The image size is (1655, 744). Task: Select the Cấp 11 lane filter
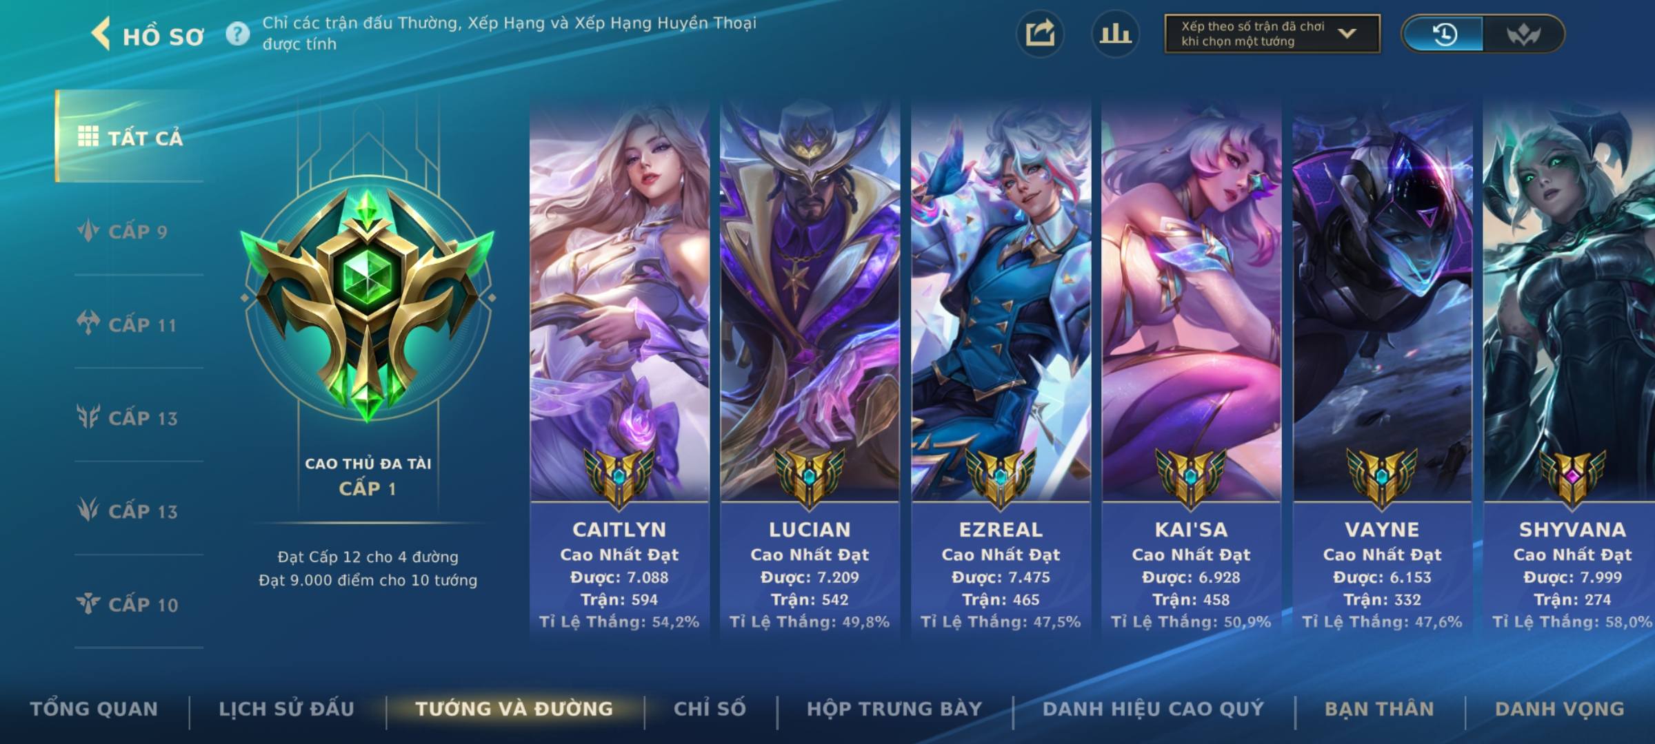[x=130, y=324]
